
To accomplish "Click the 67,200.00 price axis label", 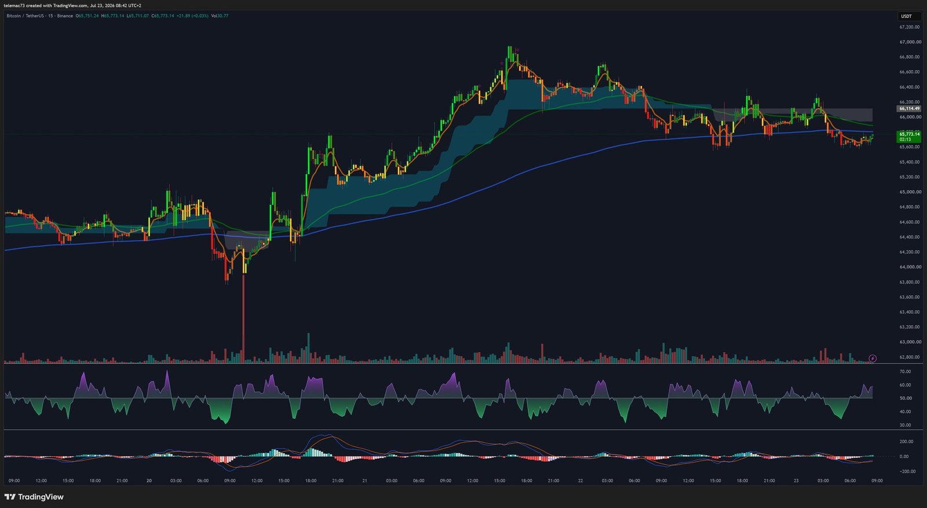I will coord(910,27).
